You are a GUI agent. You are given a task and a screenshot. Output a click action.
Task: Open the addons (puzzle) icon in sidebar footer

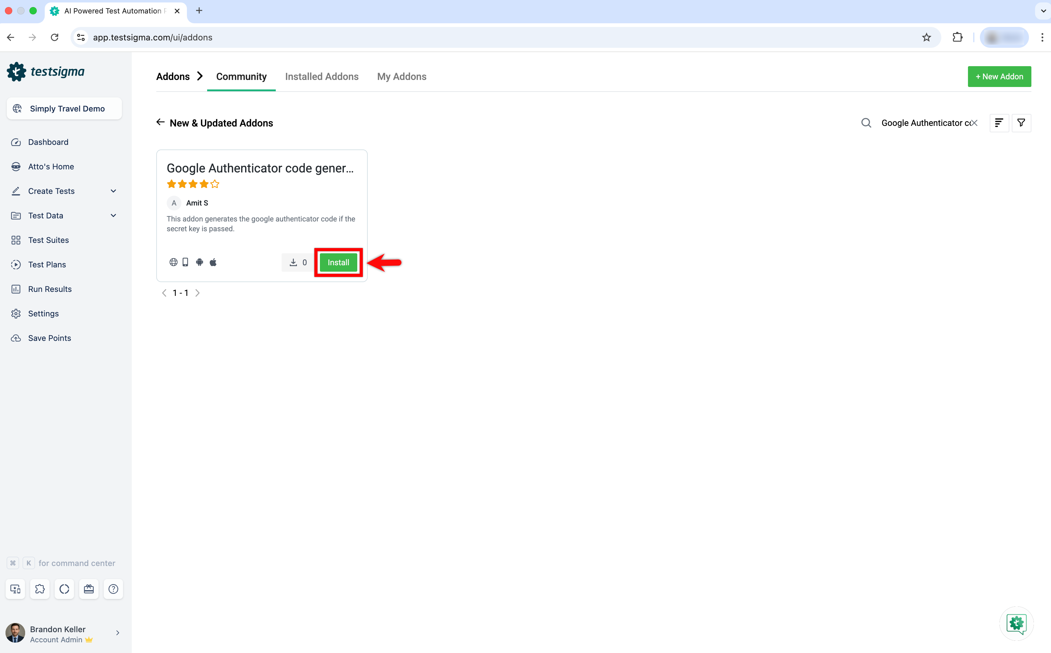40,589
